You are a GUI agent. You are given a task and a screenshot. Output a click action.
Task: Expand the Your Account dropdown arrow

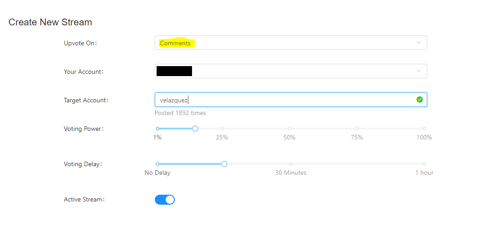click(419, 71)
